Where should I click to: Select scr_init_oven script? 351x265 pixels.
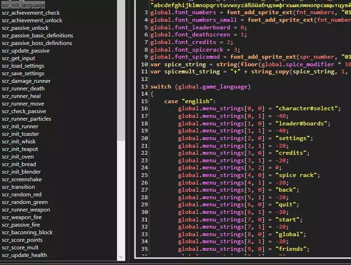(x=18, y=157)
